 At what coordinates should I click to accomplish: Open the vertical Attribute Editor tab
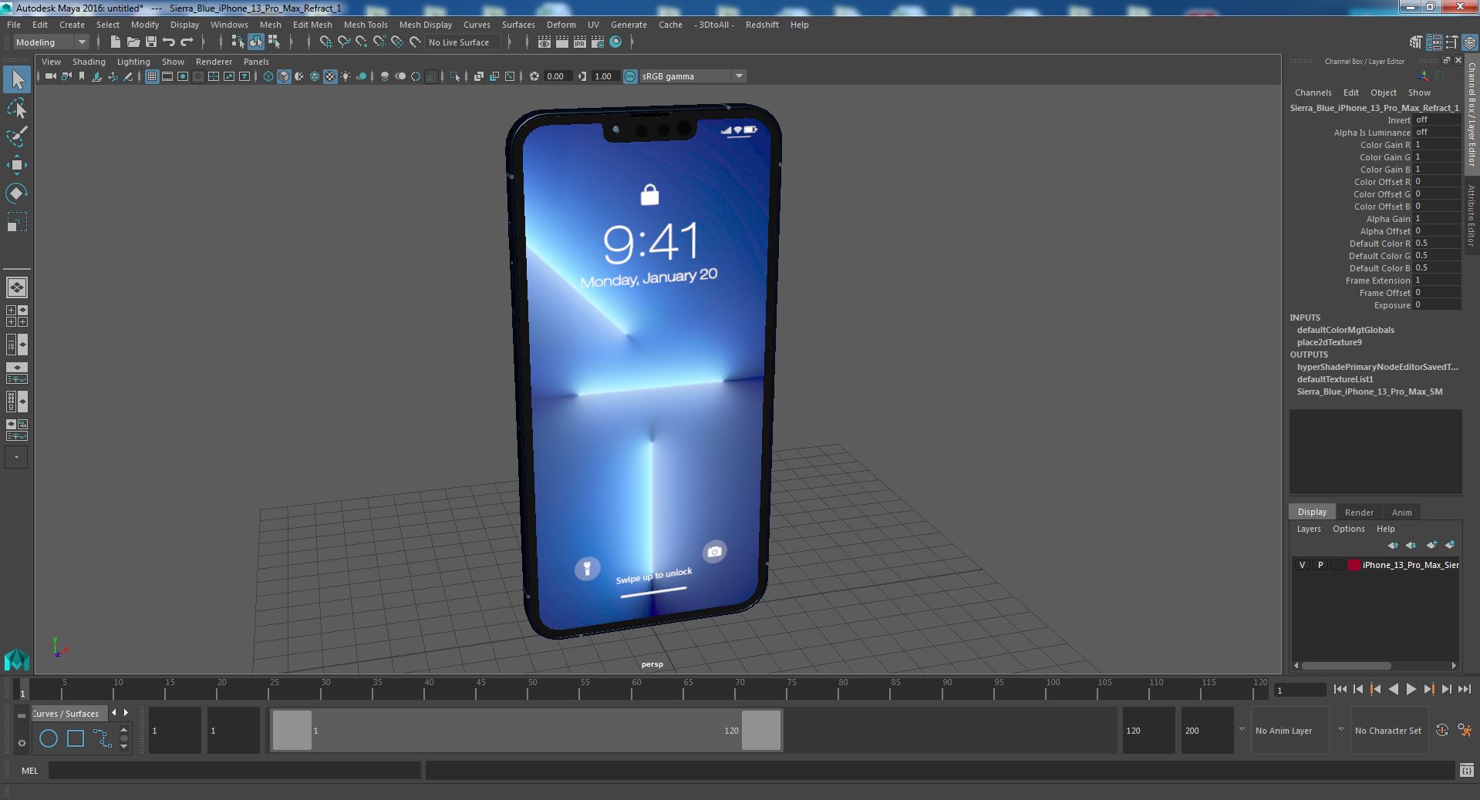point(1472,216)
